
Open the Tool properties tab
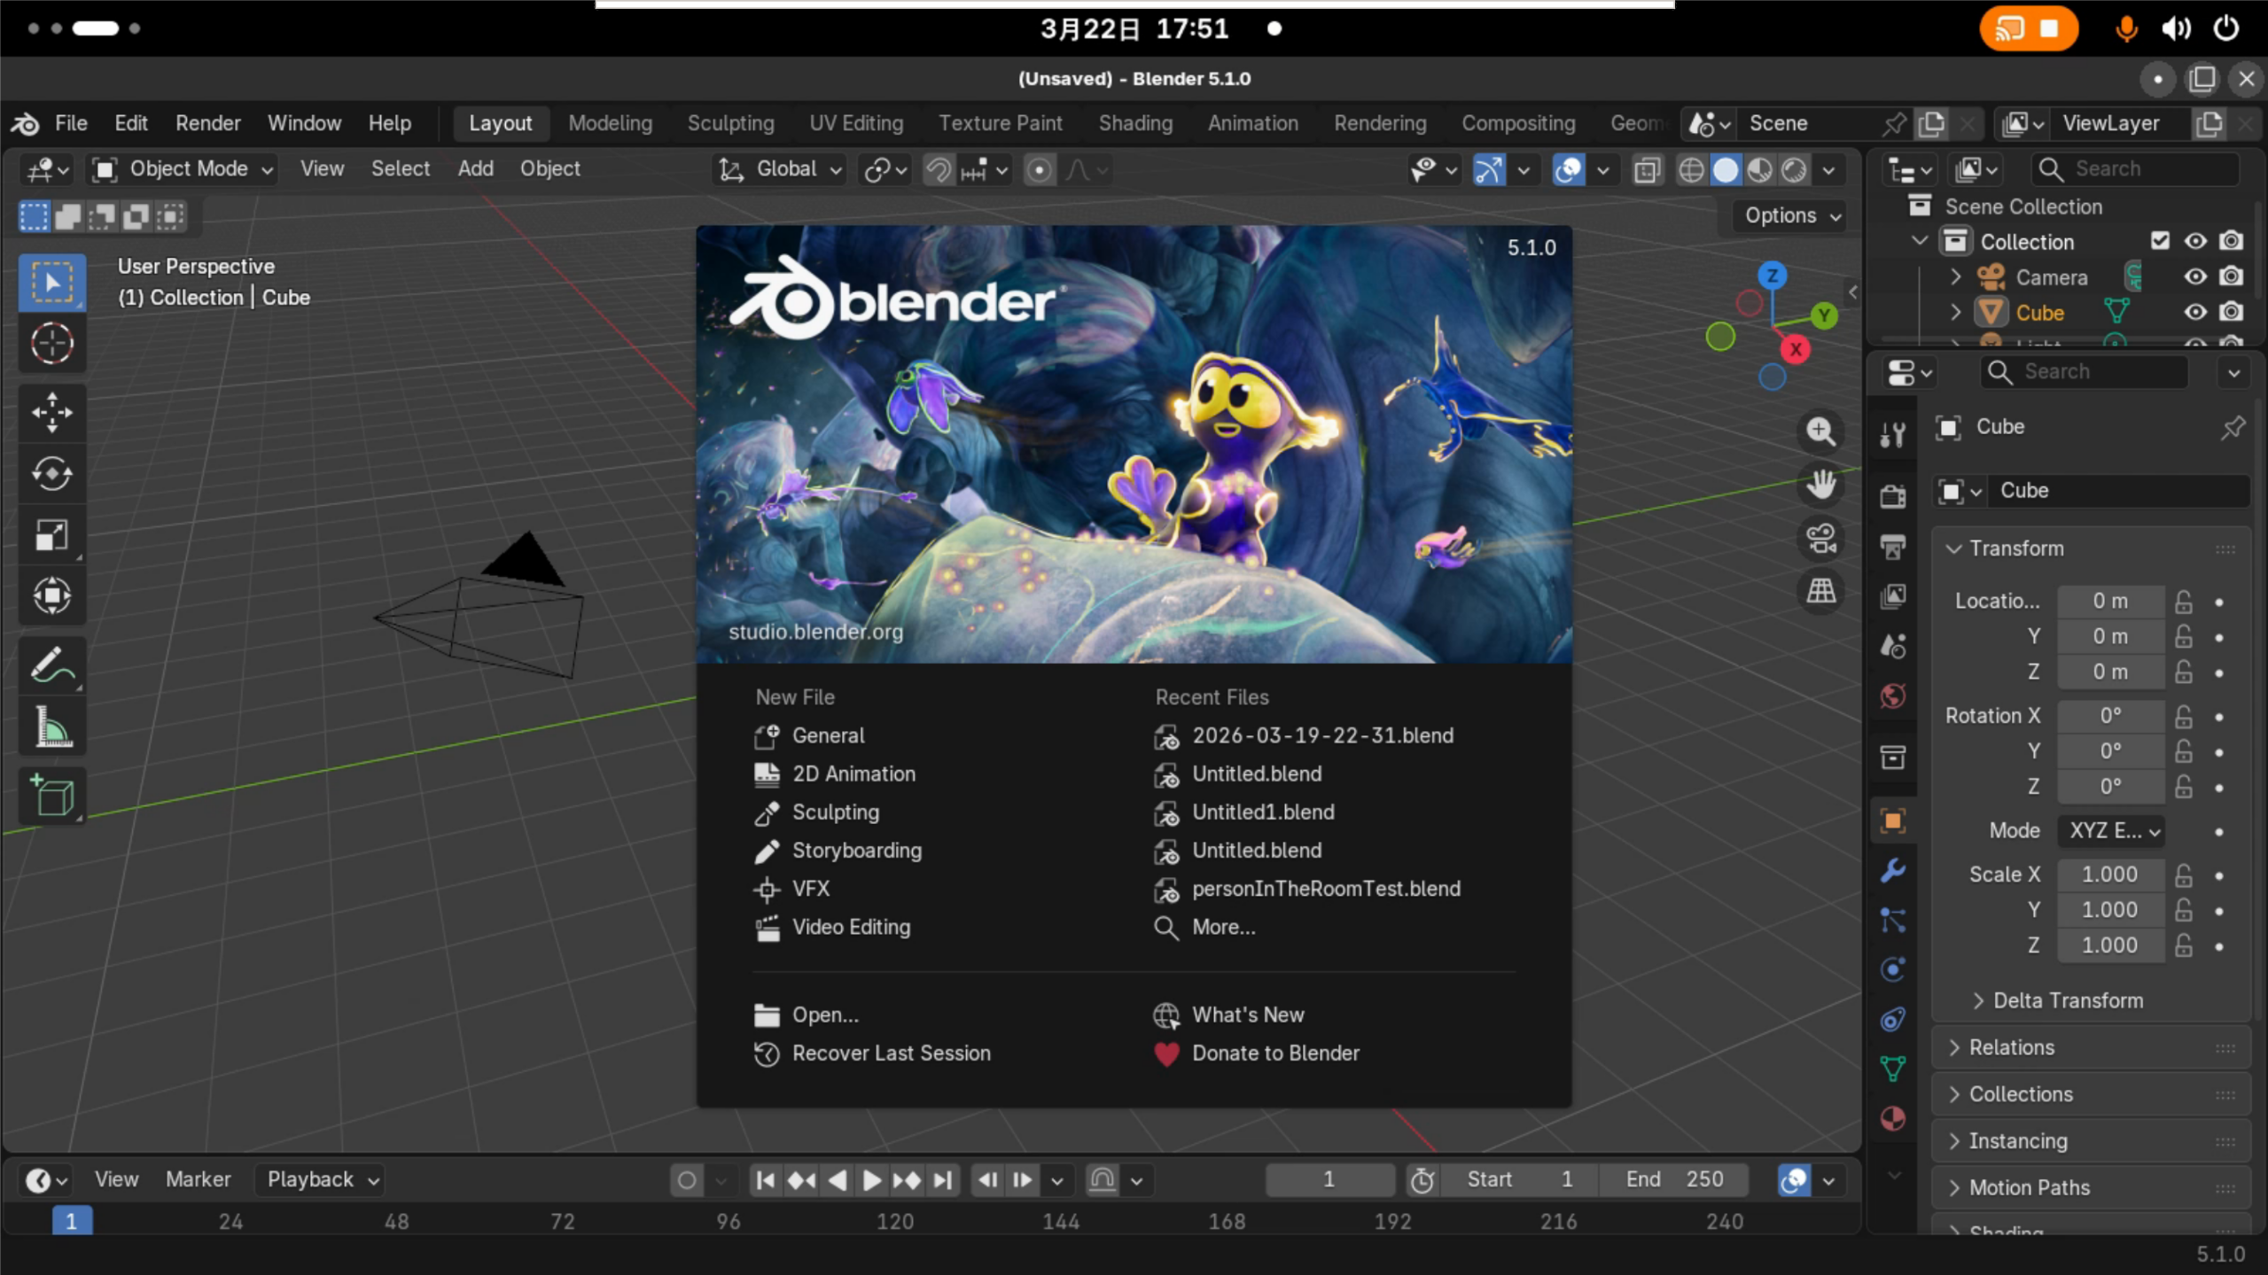pyautogui.click(x=1893, y=434)
